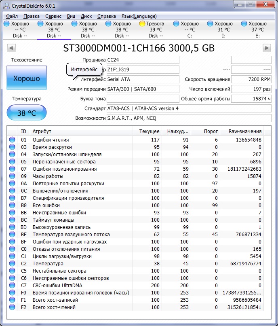The image size is (278, 326).
Task: Click the Прошивка field CC24
Action: tap(143, 60)
